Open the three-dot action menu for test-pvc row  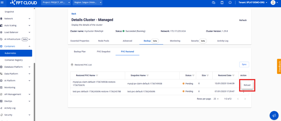point(244,92)
